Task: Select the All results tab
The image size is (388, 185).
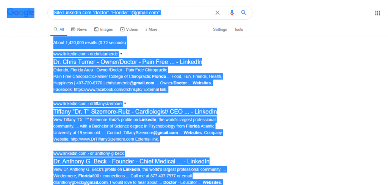Action: pyautogui.click(x=59, y=30)
